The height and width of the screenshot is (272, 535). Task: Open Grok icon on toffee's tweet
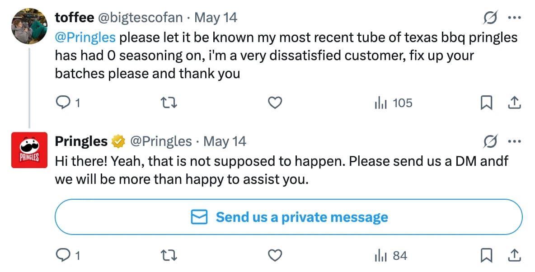pyautogui.click(x=490, y=18)
